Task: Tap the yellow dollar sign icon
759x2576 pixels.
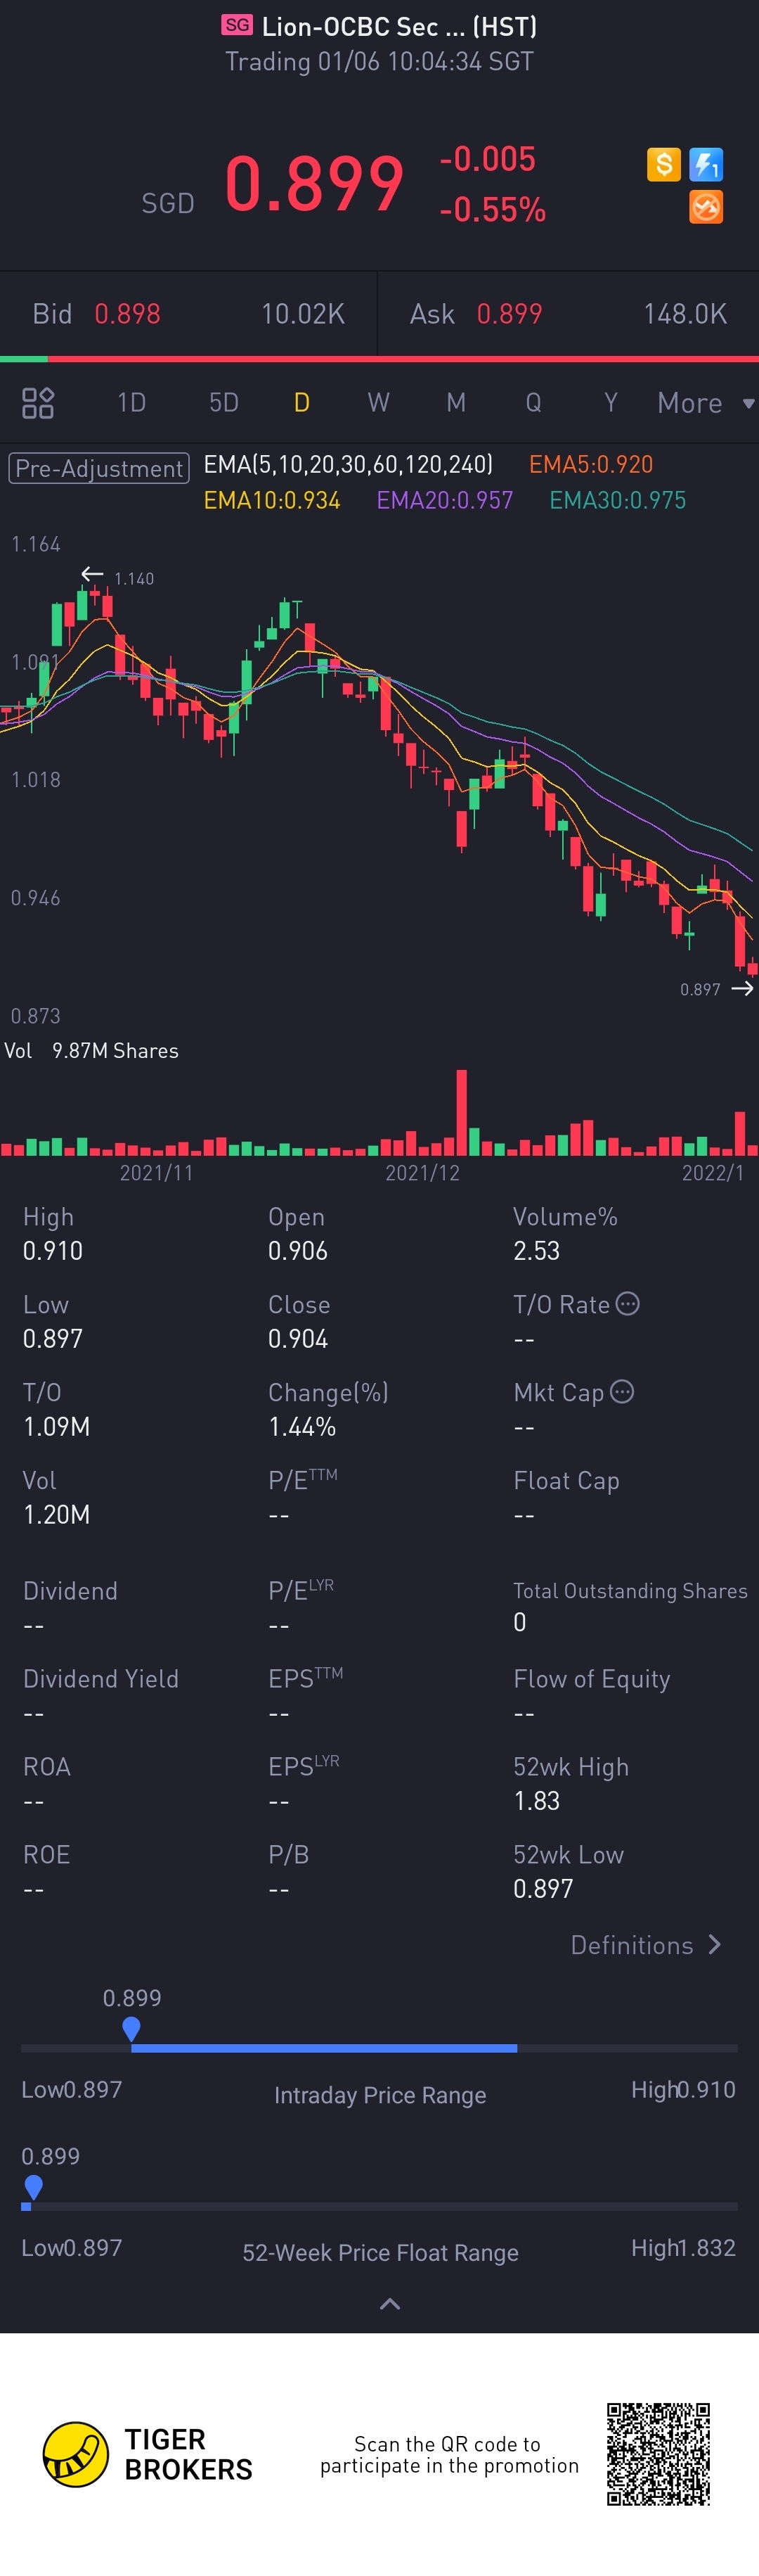Action: 663,164
